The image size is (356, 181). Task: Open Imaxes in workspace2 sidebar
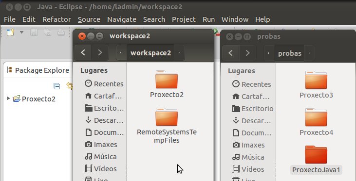click(x=101, y=145)
